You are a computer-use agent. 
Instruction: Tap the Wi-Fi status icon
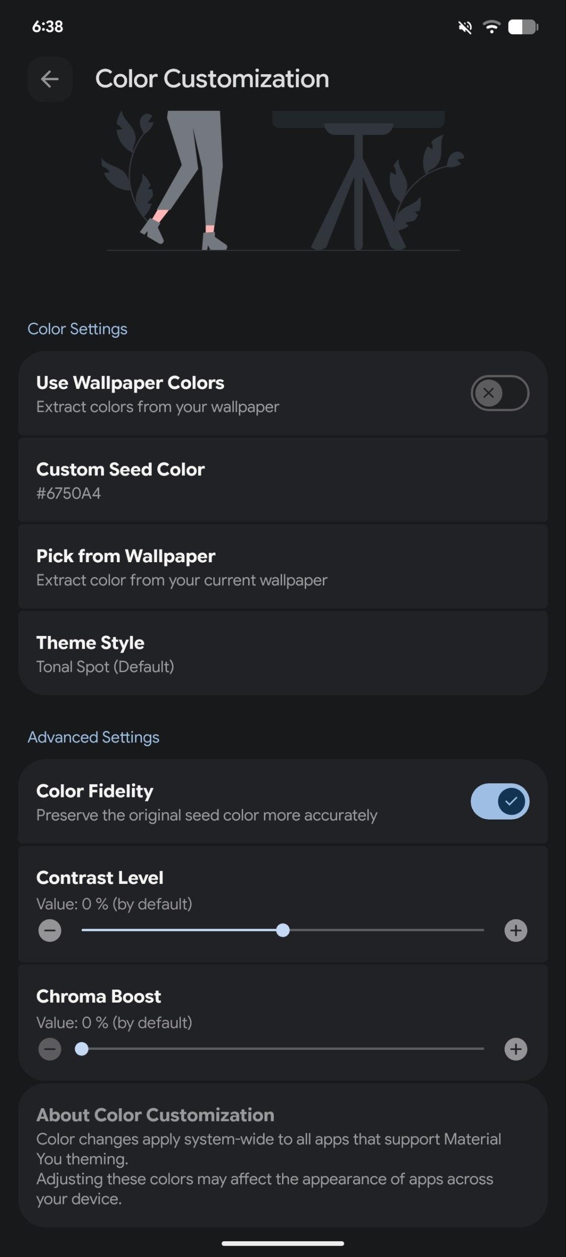point(491,27)
